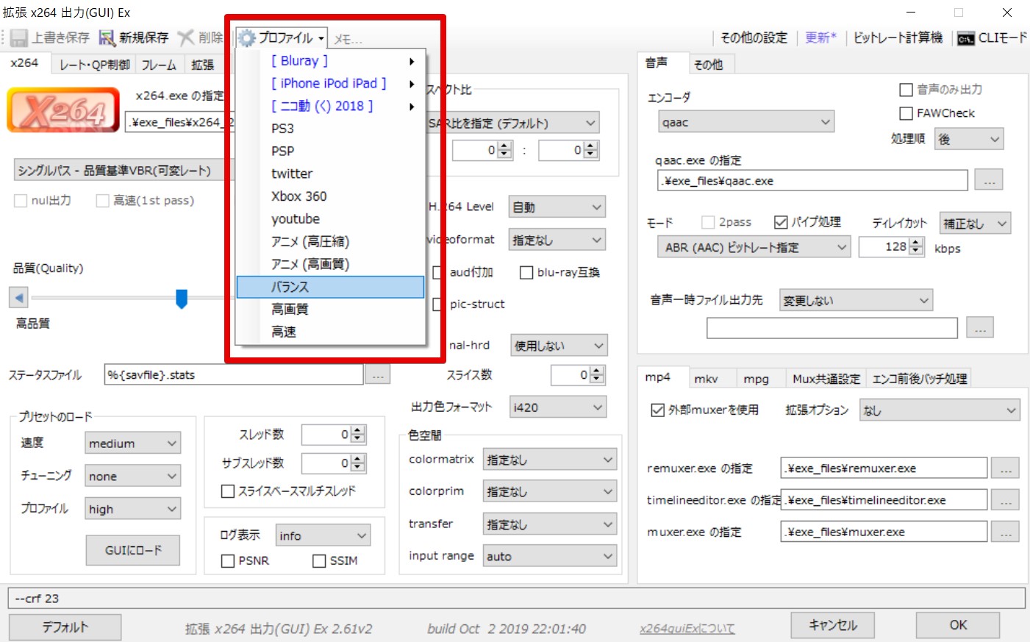
Task: Enable the PSNR checkbox
Action: 228,561
